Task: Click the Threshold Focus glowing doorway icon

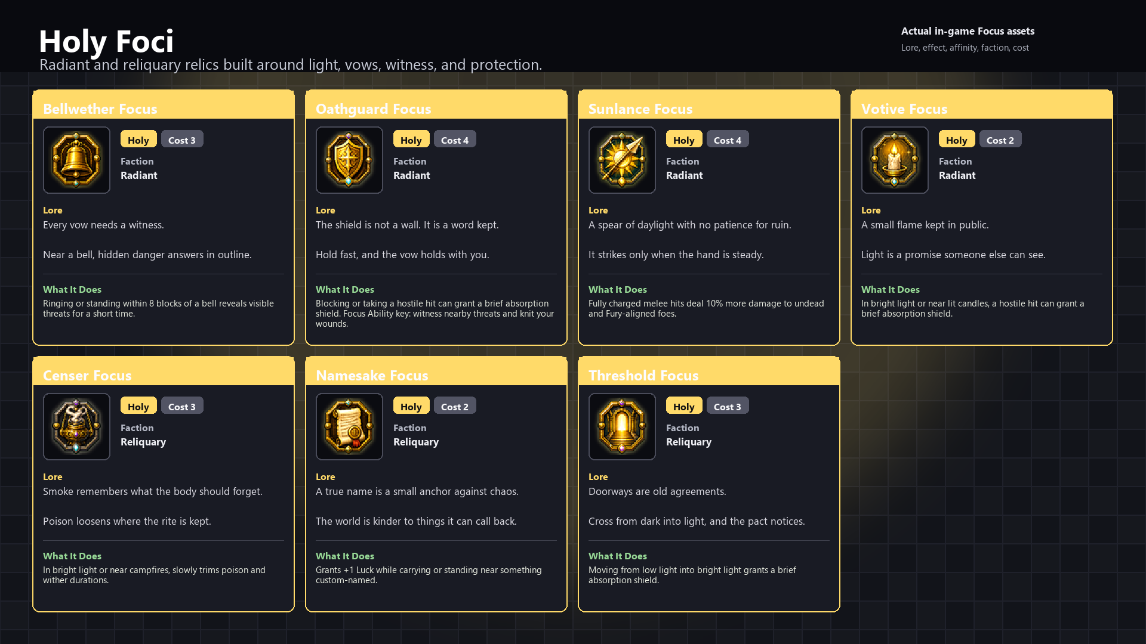Action: click(622, 426)
